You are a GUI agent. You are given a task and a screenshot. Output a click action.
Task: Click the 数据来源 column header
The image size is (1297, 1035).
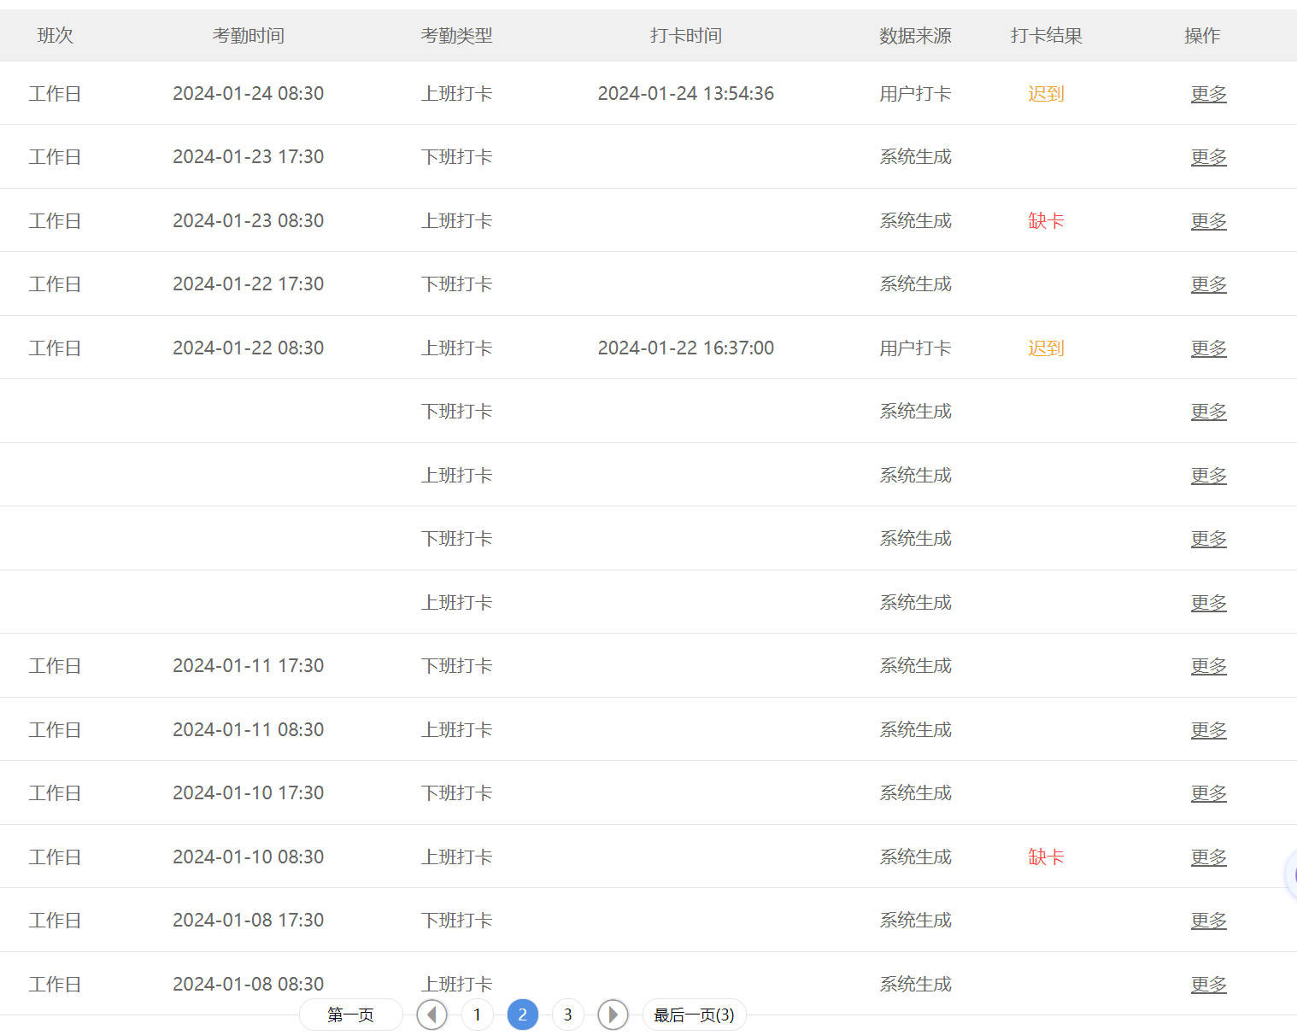pos(915,36)
